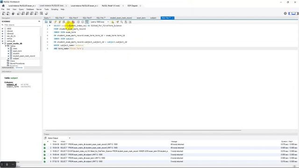Screen dimensions: 299x168
Task: Open the Scripting menu
Action: coord(55,9)
